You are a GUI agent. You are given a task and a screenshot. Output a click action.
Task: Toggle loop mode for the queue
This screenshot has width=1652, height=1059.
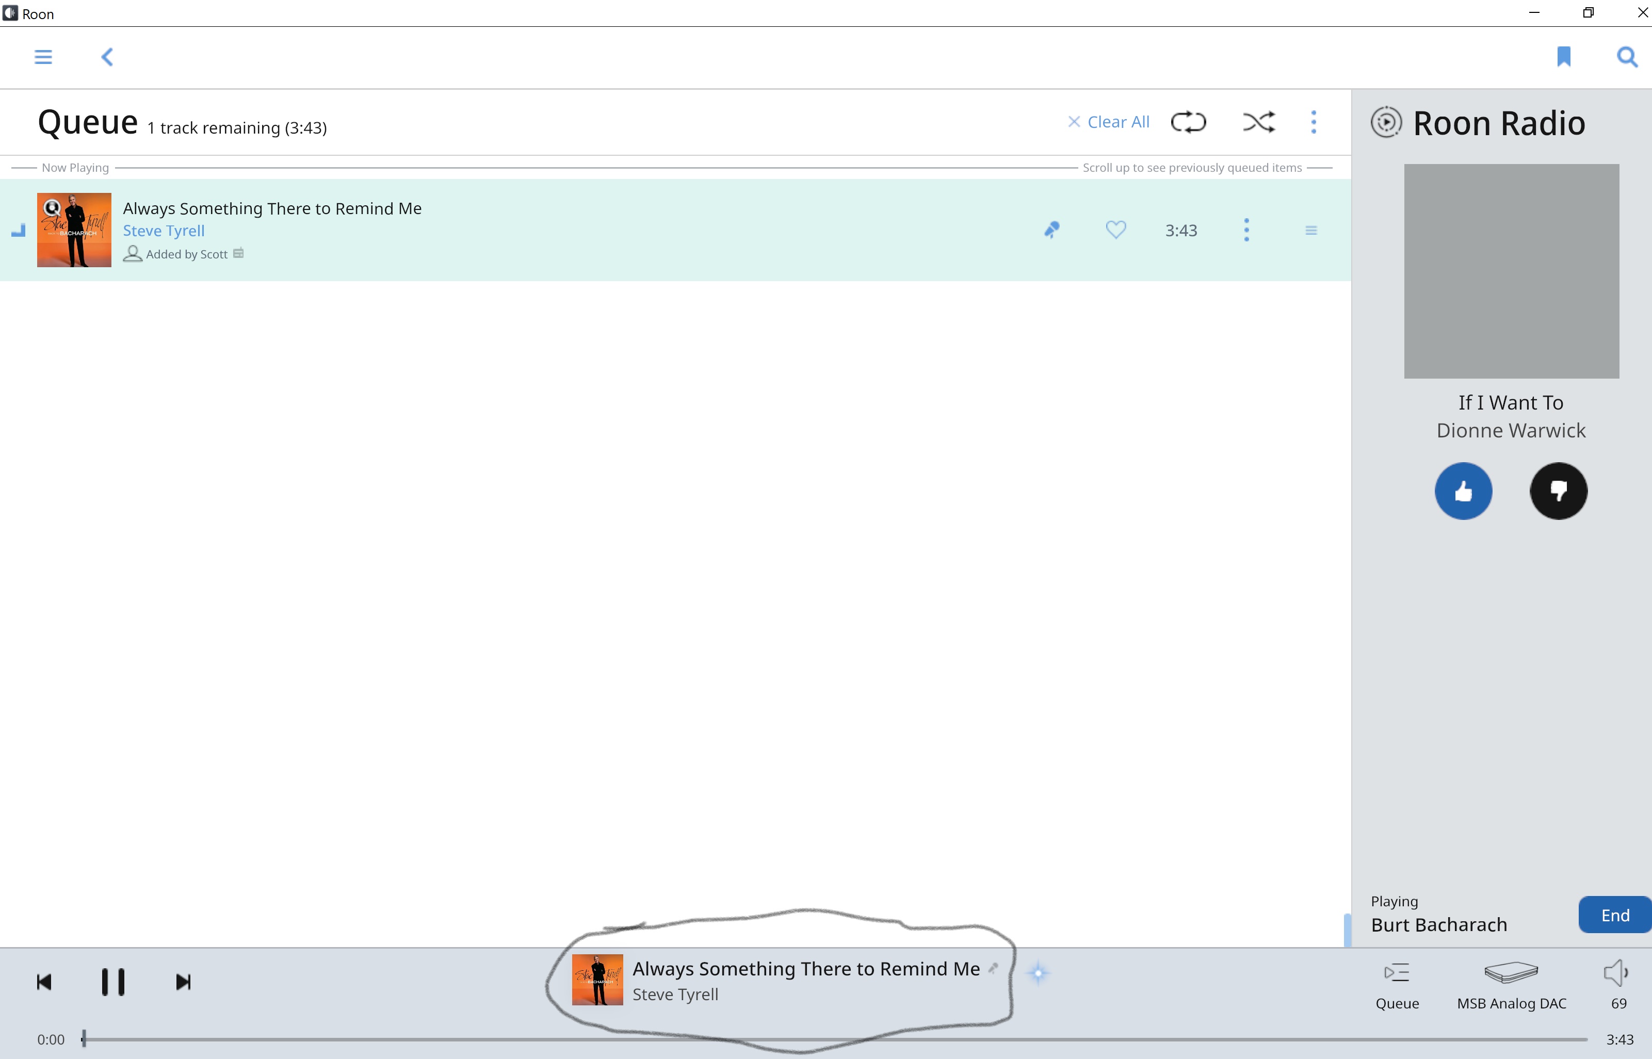(x=1188, y=122)
